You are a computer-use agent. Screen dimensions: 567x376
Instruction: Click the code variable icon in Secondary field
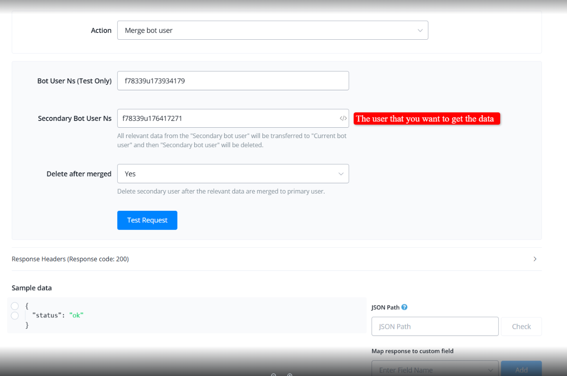click(343, 118)
